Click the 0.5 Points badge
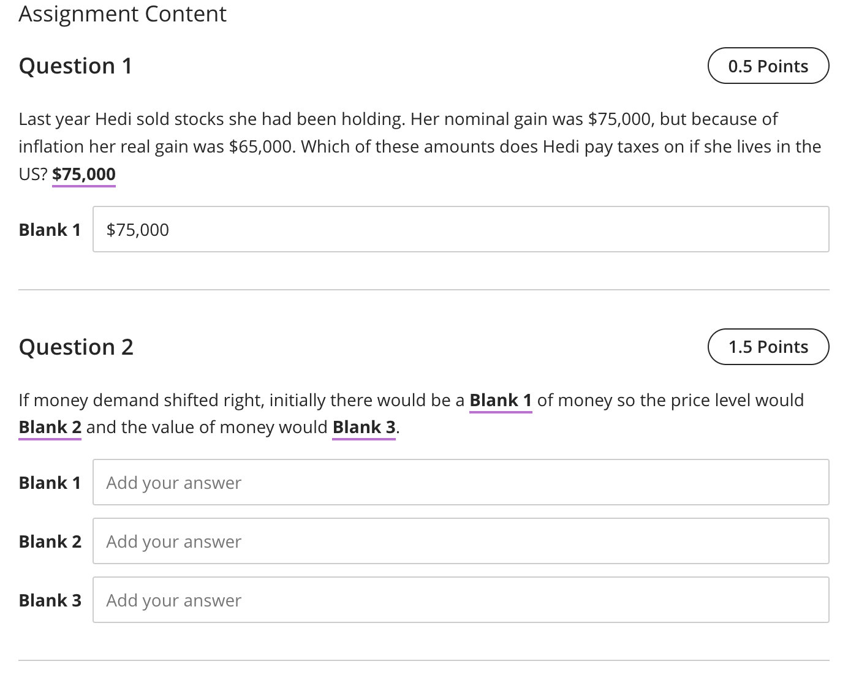The height and width of the screenshot is (691, 859). (x=768, y=66)
